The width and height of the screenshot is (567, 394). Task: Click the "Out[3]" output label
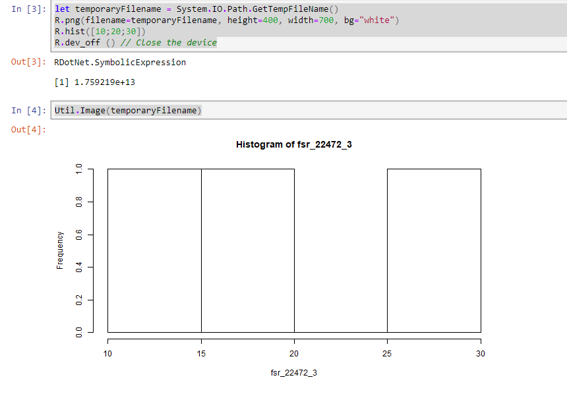pos(26,63)
